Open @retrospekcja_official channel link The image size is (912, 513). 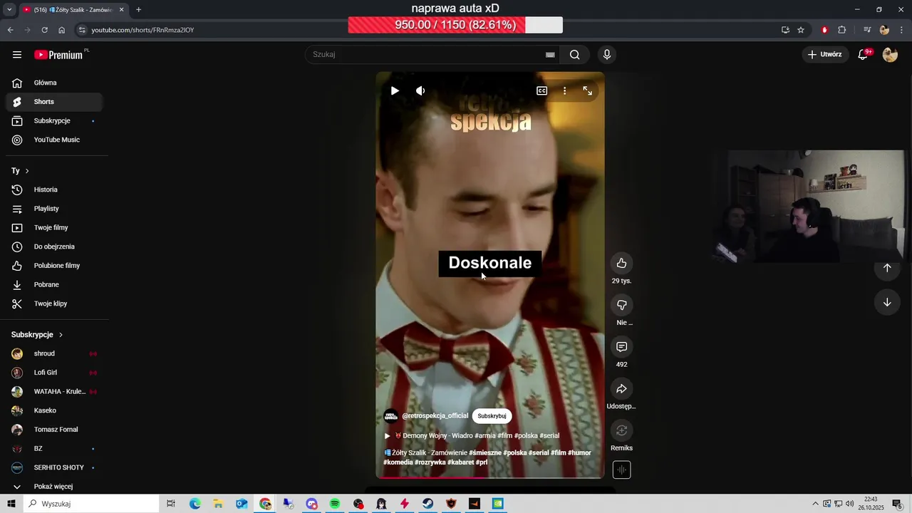click(x=435, y=416)
